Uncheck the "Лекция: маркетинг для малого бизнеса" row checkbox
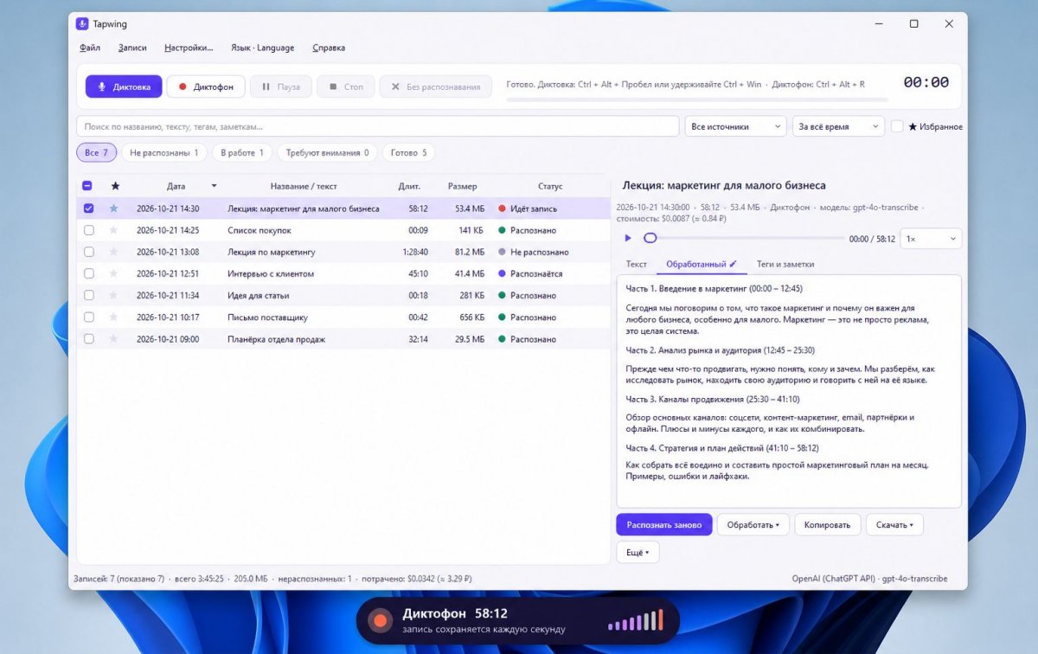The width and height of the screenshot is (1038, 654). pyautogui.click(x=88, y=208)
